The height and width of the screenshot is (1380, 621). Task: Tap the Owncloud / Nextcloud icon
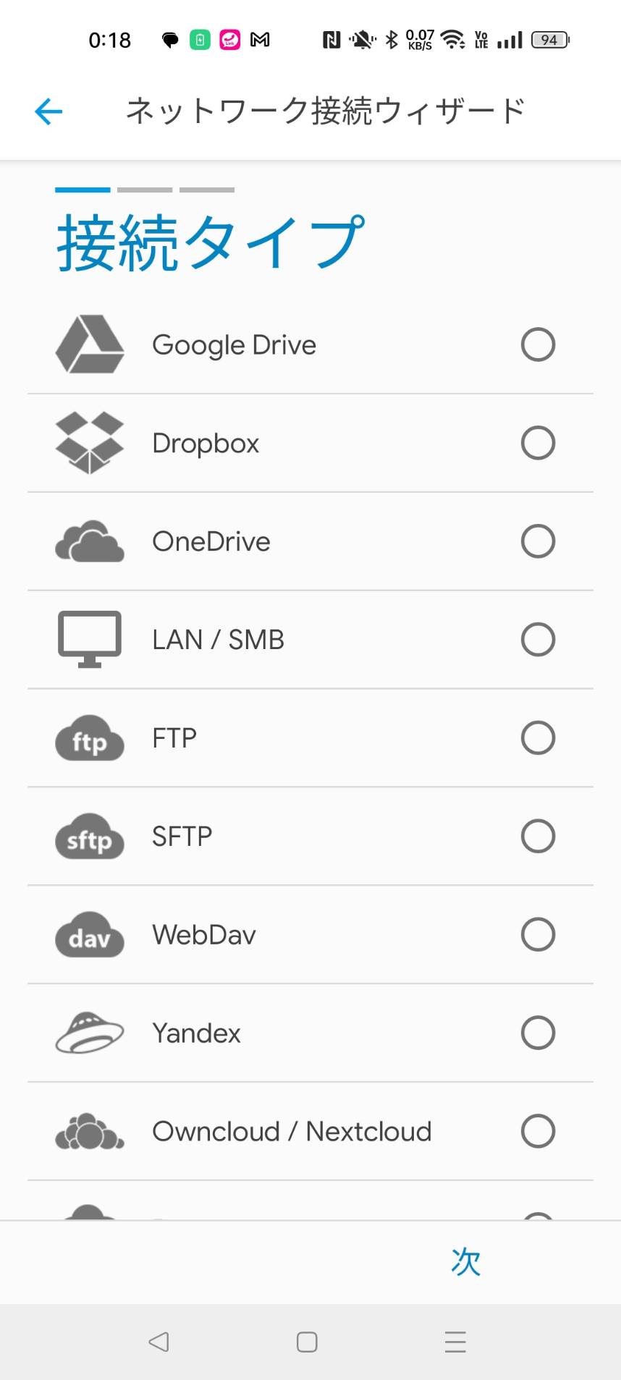90,1132
